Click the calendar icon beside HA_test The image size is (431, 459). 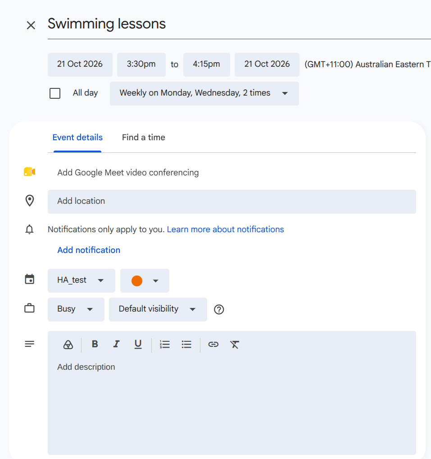30,279
